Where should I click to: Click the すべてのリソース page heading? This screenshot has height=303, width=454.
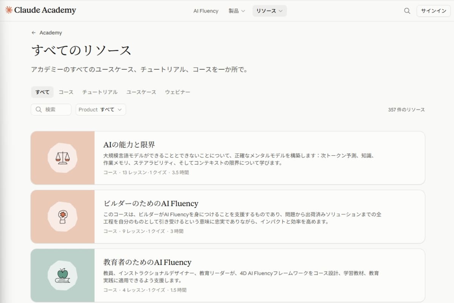point(81,50)
